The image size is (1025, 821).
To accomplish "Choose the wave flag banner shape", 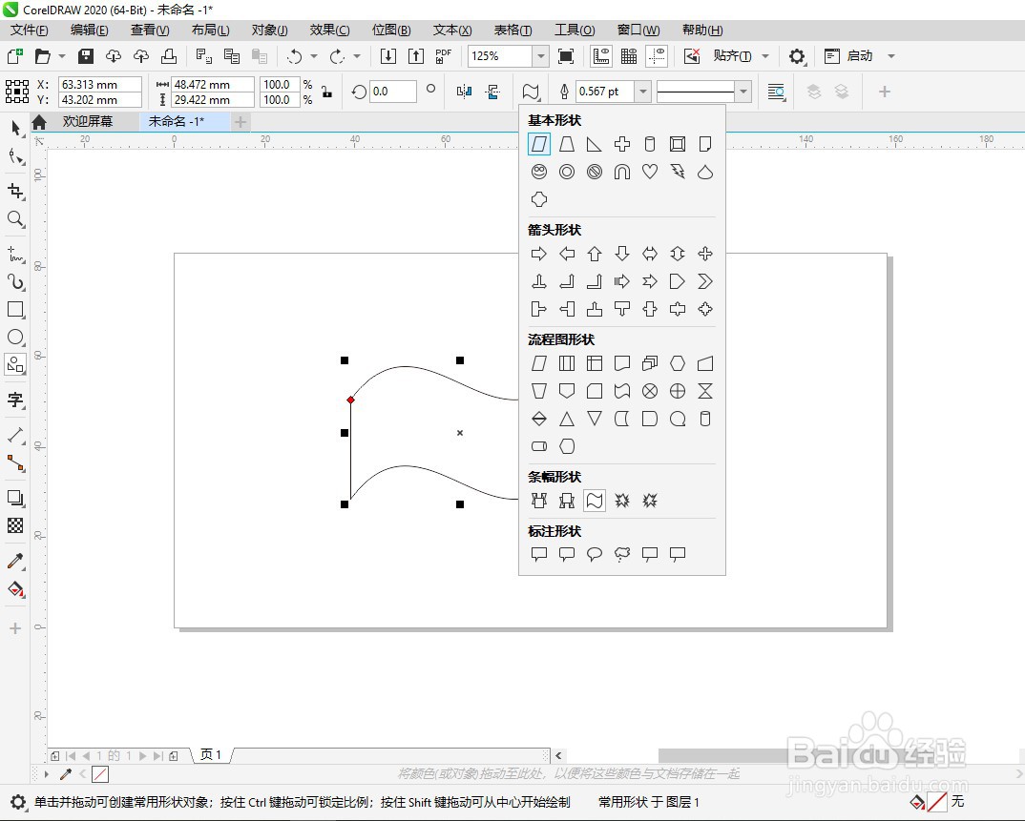I will (595, 501).
